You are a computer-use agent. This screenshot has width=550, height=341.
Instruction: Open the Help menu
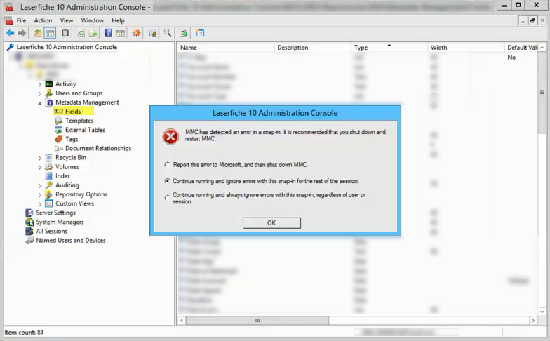pos(118,20)
